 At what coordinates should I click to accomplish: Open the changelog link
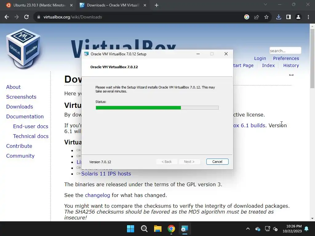98,195
